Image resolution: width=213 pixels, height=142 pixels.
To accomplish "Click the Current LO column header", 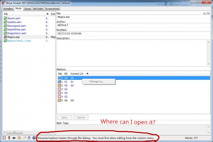I will [x=79, y=73].
